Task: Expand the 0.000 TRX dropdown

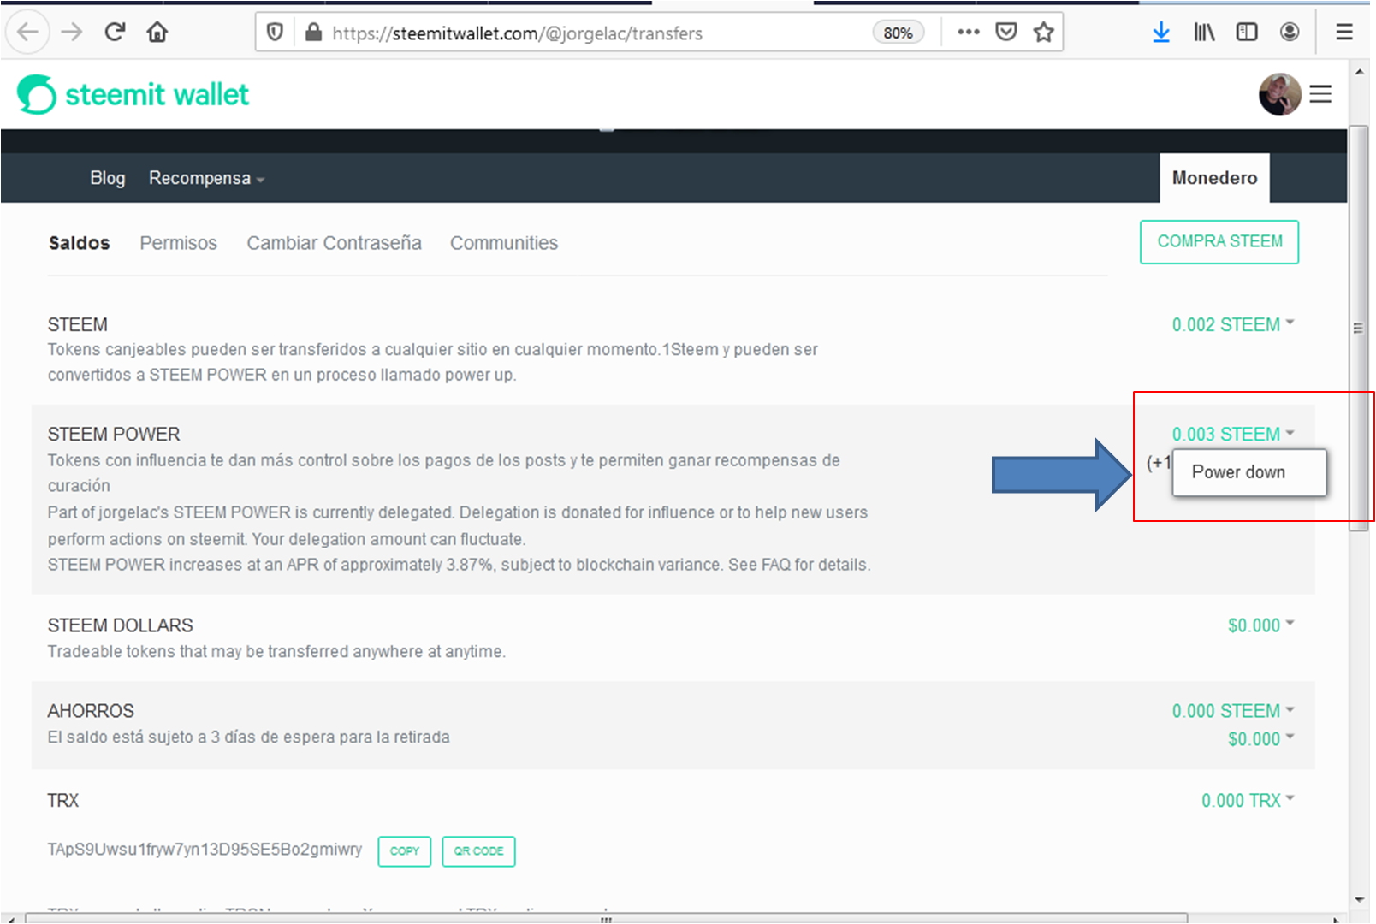Action: click(x=1248, y=801)
